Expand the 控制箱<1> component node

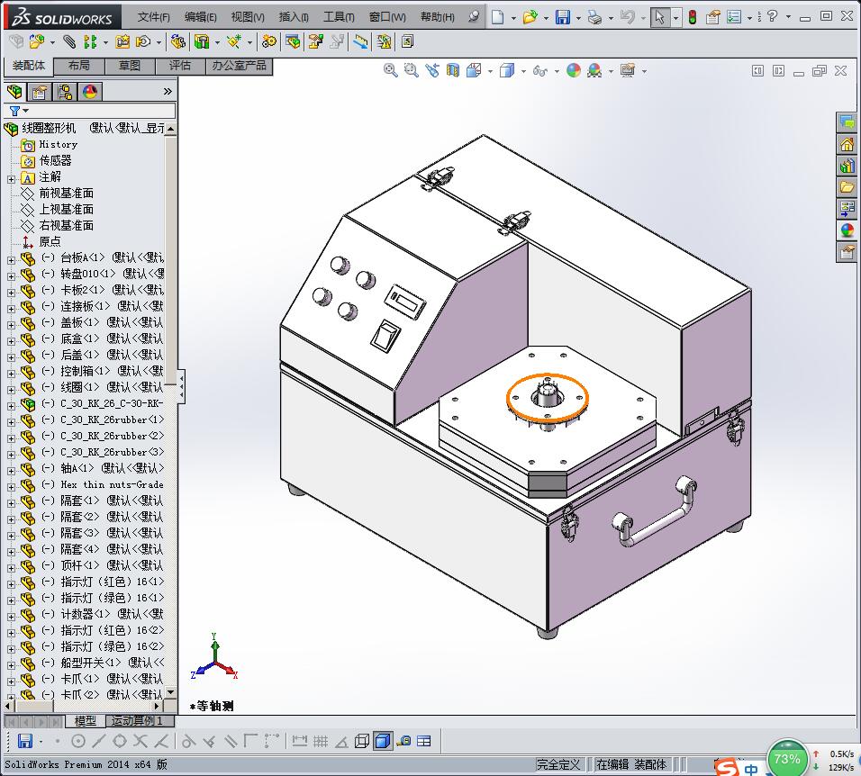(x=11, y=374)
